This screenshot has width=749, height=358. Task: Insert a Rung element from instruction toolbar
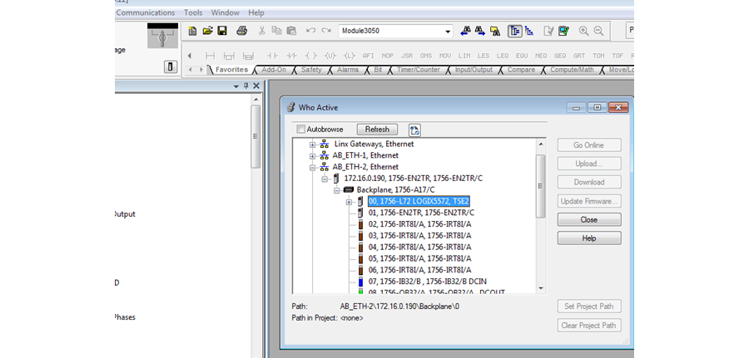tap(210, 56)
